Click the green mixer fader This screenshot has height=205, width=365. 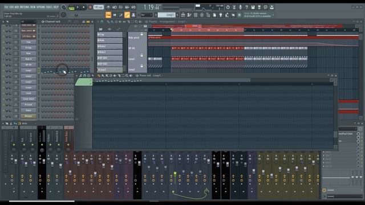175,174
